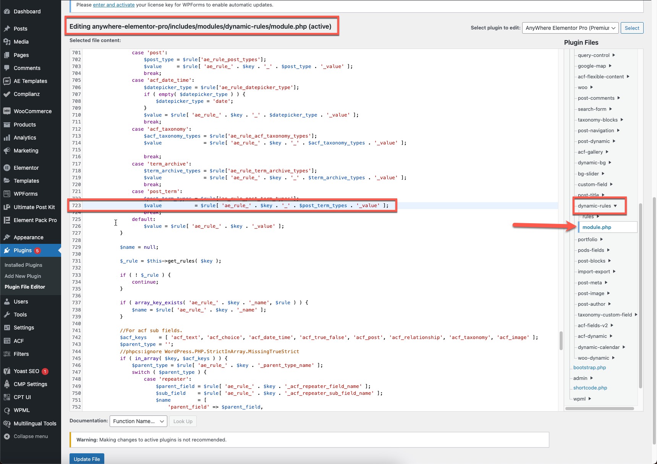
Task: Click the Products box icon
Action: click(7, 125)
